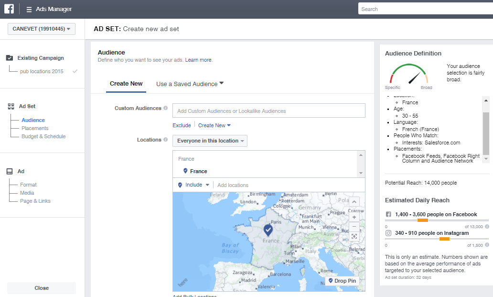Click the Existing Campaign heading
The image size is (493, 297).
(41, 58)
